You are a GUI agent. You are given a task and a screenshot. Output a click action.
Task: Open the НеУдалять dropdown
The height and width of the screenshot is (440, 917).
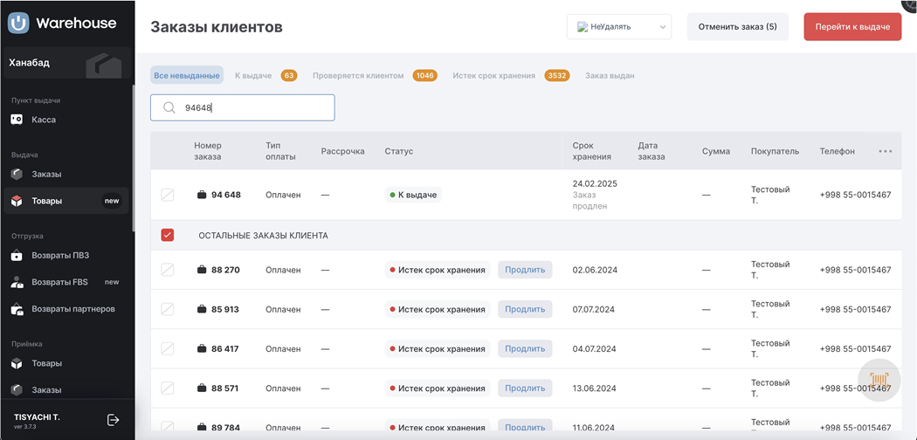point(618,27)
